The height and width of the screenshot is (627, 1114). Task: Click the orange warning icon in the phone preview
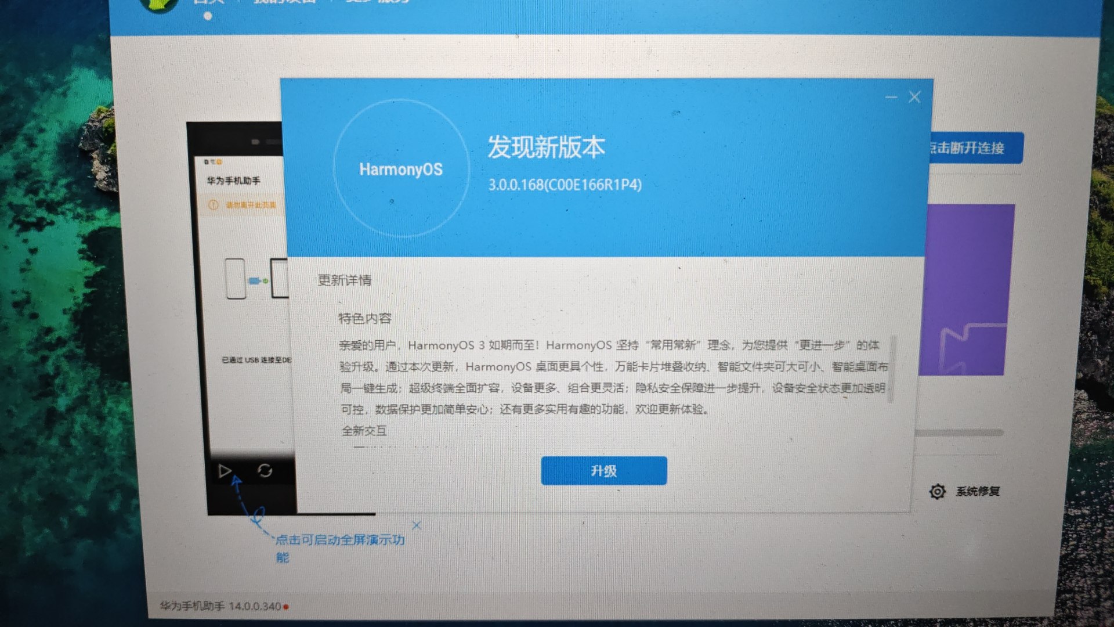(x=214, y=205)
